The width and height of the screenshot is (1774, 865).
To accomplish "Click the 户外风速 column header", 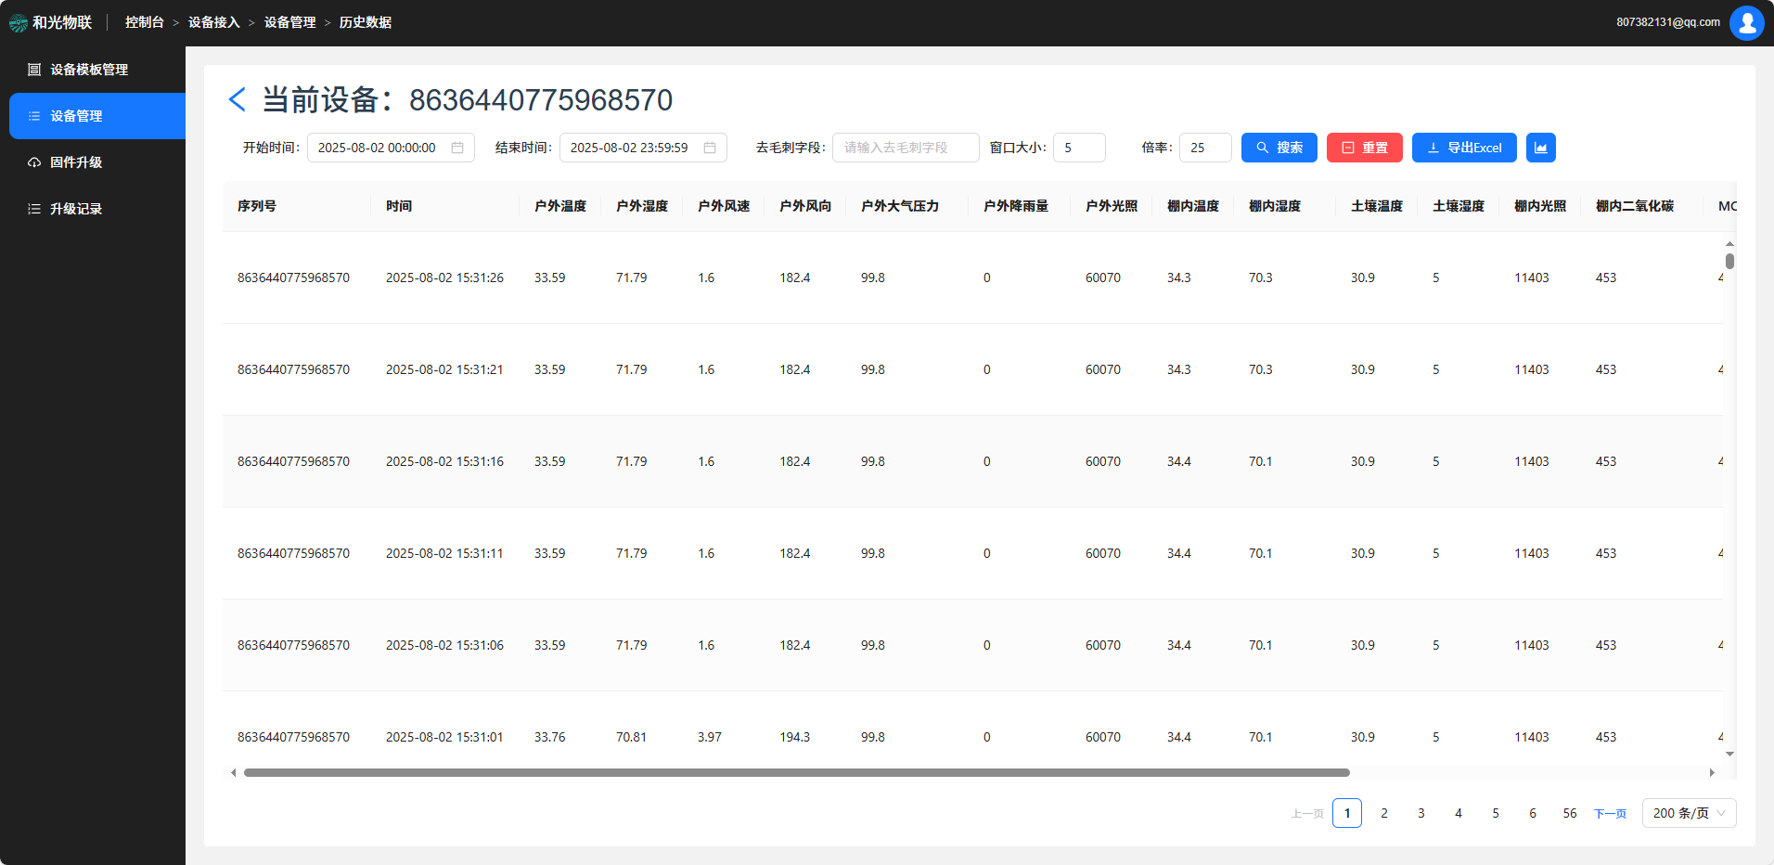I will (724, 206).
